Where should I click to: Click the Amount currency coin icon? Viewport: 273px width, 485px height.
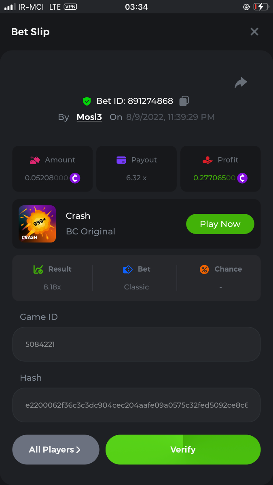pyautogui.click(x=75, y=178)
